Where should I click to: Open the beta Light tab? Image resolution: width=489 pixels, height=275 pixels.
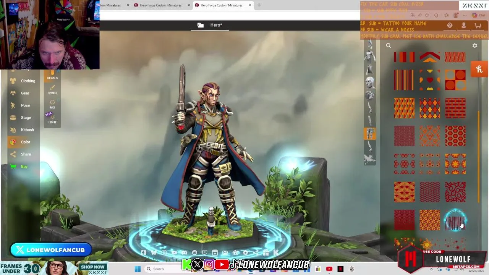pos(52,119)
